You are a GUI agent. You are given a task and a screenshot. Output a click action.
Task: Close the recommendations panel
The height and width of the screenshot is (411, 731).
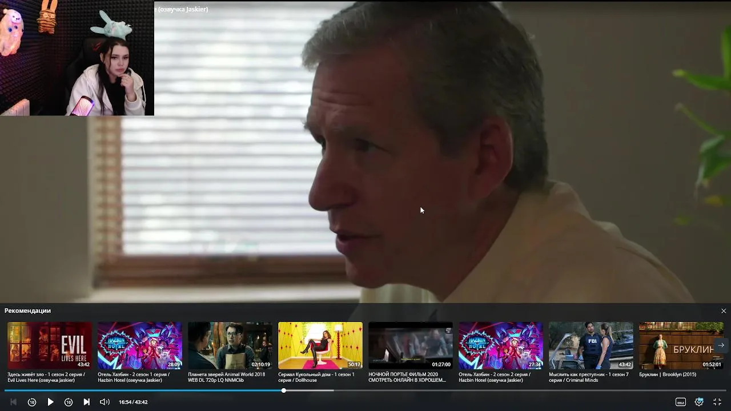point(724,311)
